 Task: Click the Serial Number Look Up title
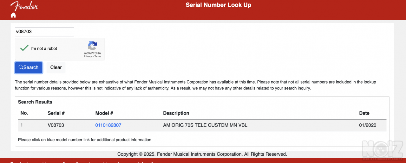point(218,5)
